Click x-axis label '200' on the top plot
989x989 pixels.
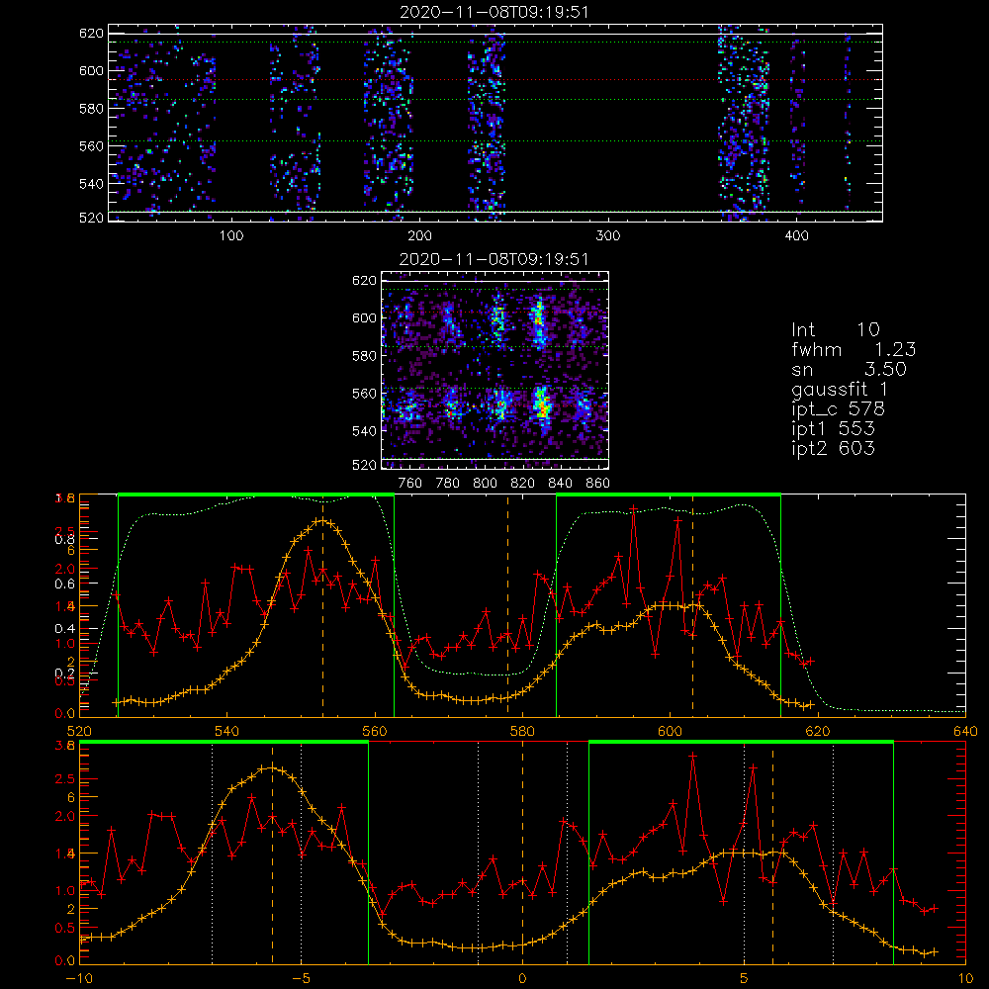point(419,236)
